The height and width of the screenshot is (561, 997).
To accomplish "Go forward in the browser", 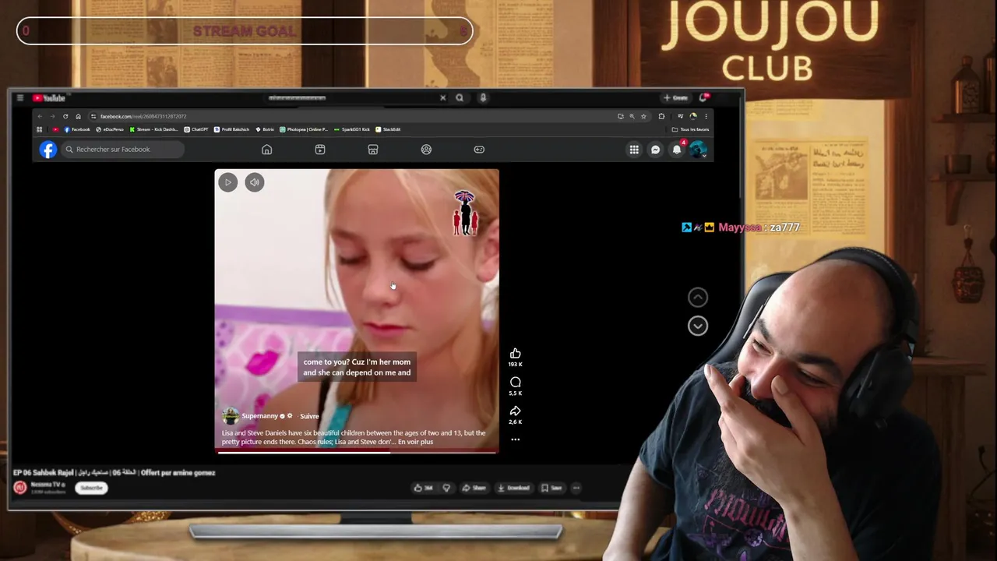I will (52, 116).
